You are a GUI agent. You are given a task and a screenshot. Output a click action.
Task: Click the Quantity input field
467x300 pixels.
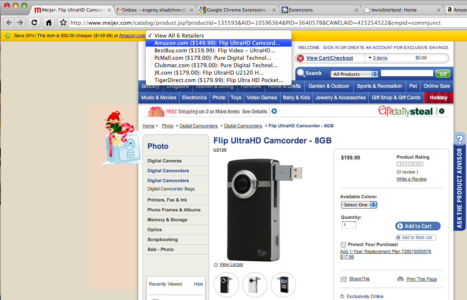pos(349,225)
